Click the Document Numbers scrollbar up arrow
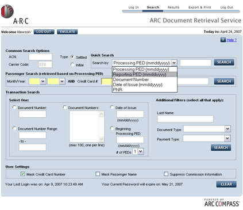 102,114
